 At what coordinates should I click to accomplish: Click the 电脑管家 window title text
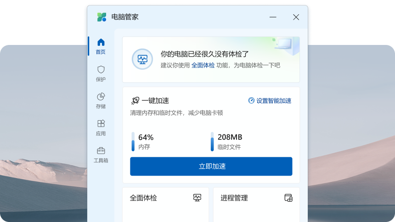click(x=125, y=17)
